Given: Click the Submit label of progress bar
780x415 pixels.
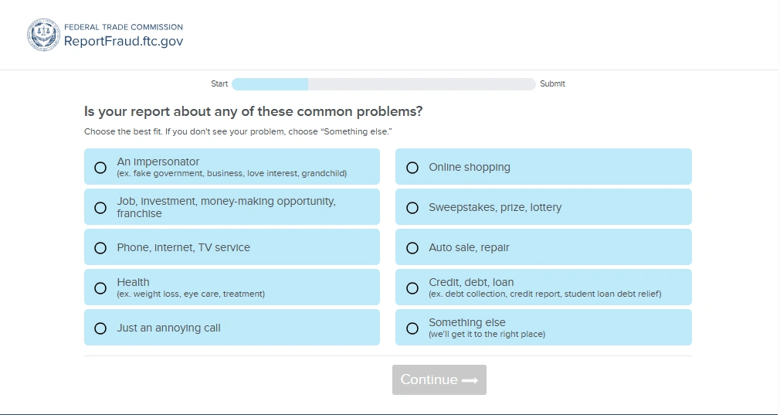Looking at the screenshot, I should point(552,84).
